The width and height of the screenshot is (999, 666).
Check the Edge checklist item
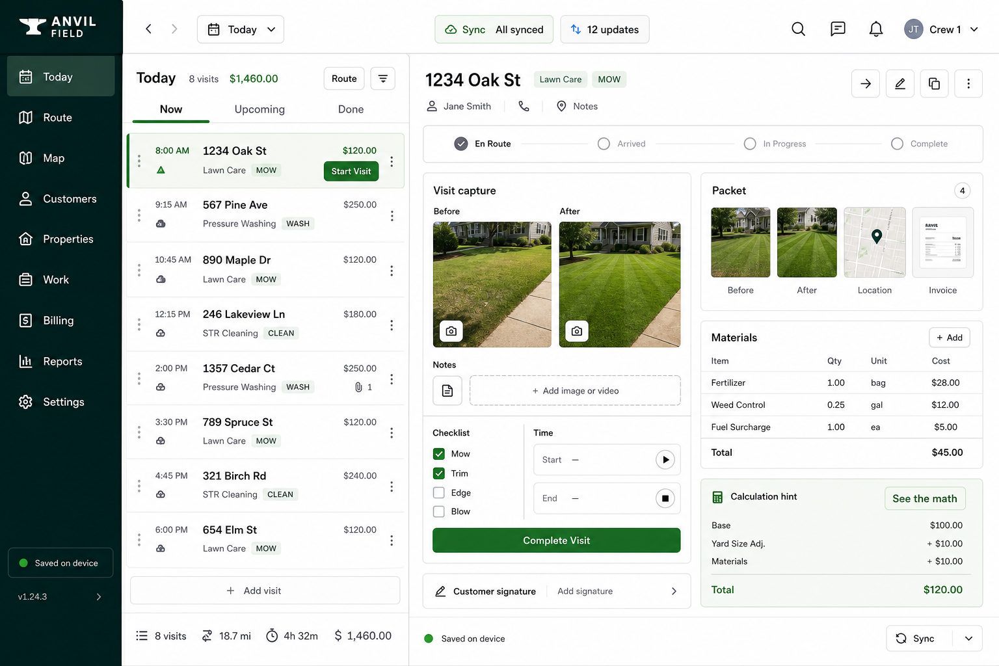[439, 493]
